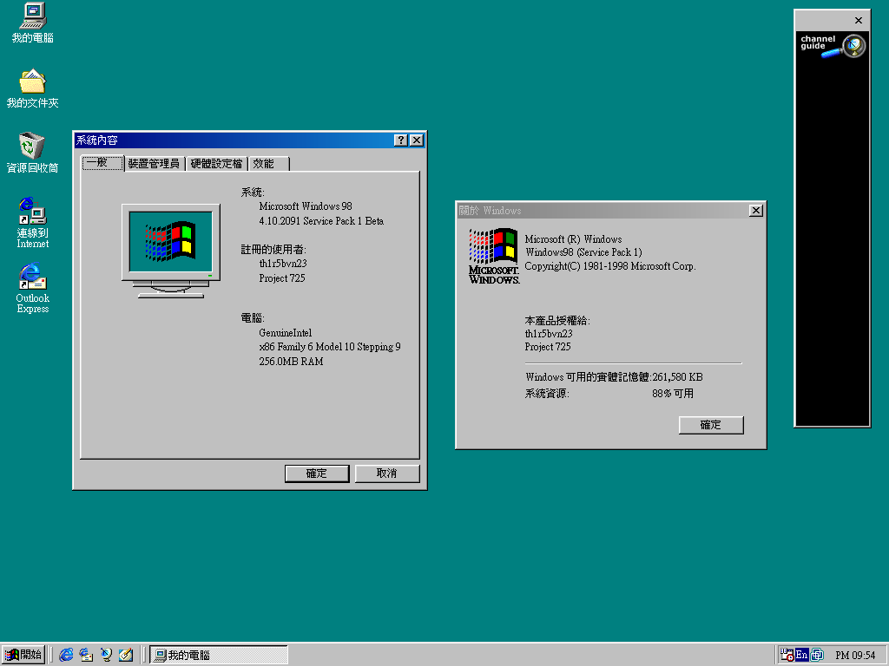Click 取消 in the 系統內容 dialog

(387, 473)
